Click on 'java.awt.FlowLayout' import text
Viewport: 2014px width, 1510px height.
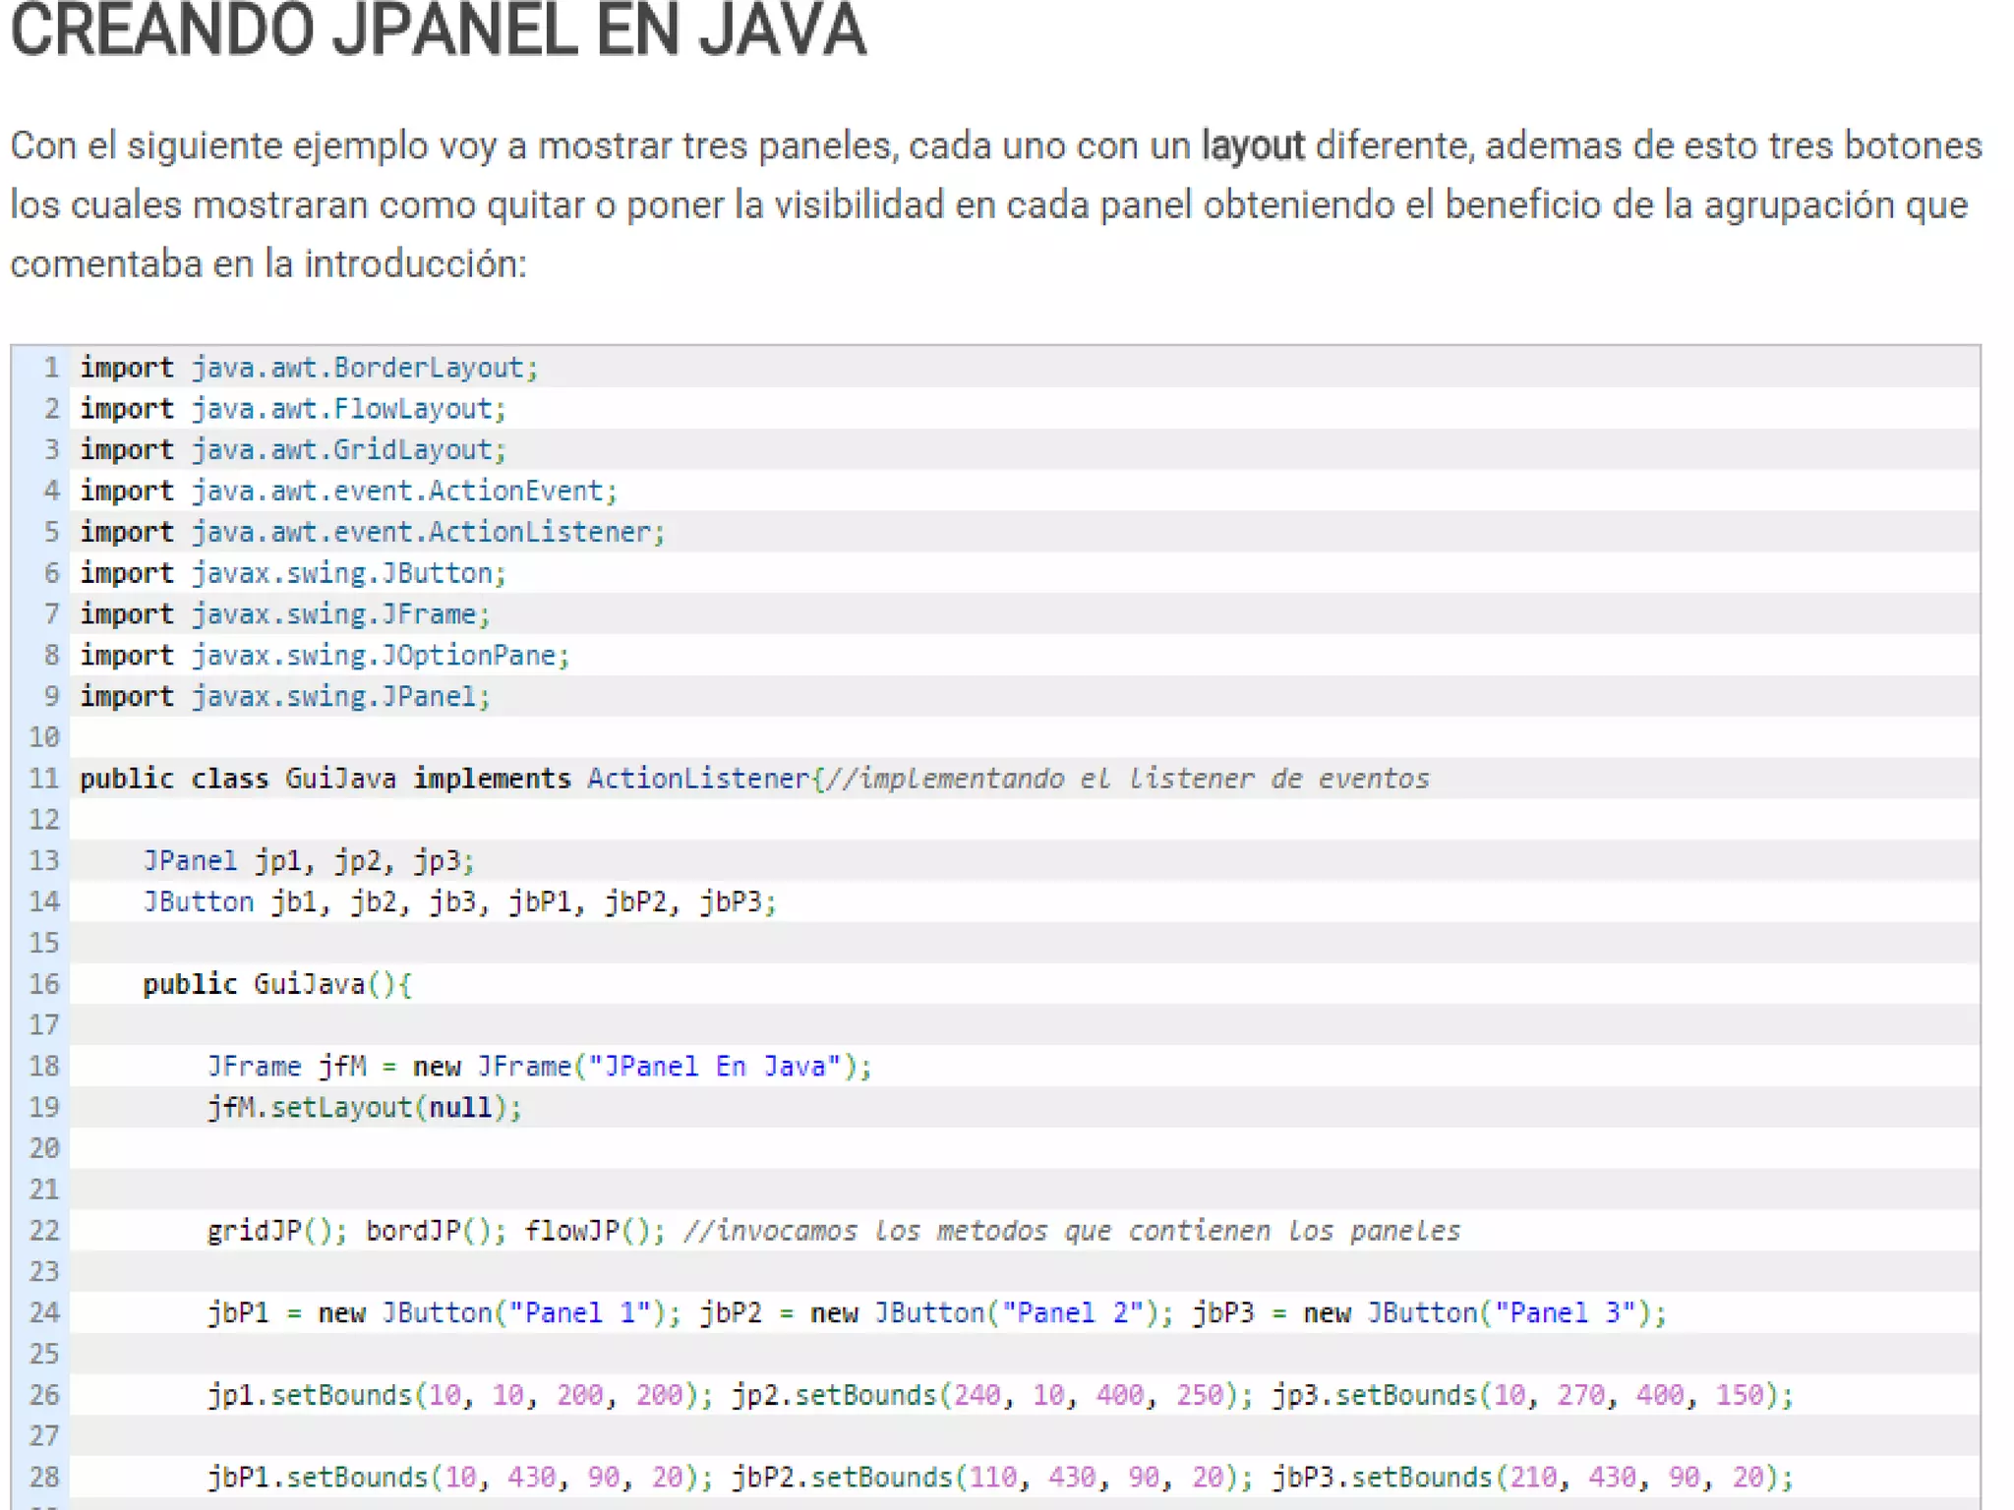[342, 409]
